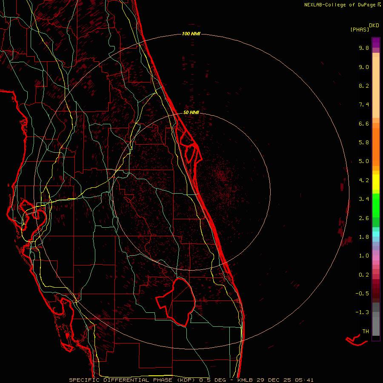Viewport: 383px width, 383px height.
Task: Pick the gray band of the color bar
Action: (x=376, y=319)
